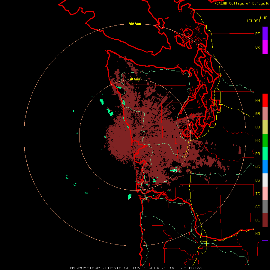Click the purple RF color swatch
270x270 pixels.
point(265,34)
